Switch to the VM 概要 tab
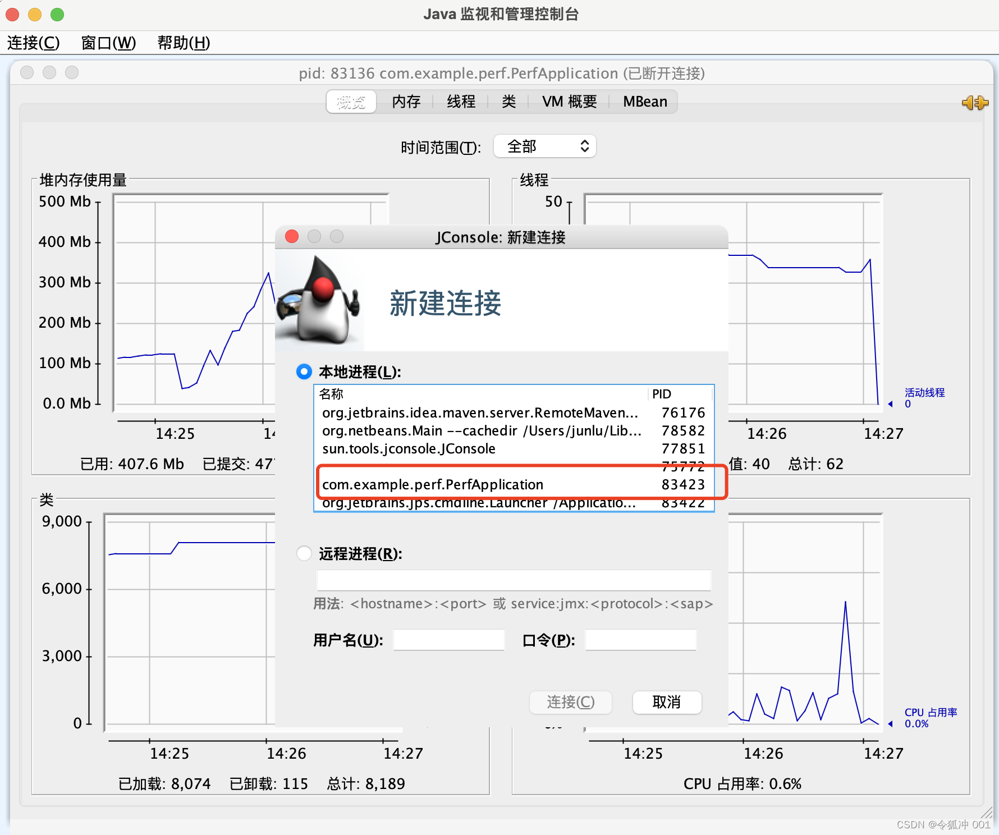This screenshot has height=835, width=999. (569, 102)
